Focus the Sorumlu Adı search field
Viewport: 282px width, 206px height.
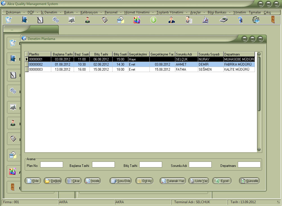point(200,164)
